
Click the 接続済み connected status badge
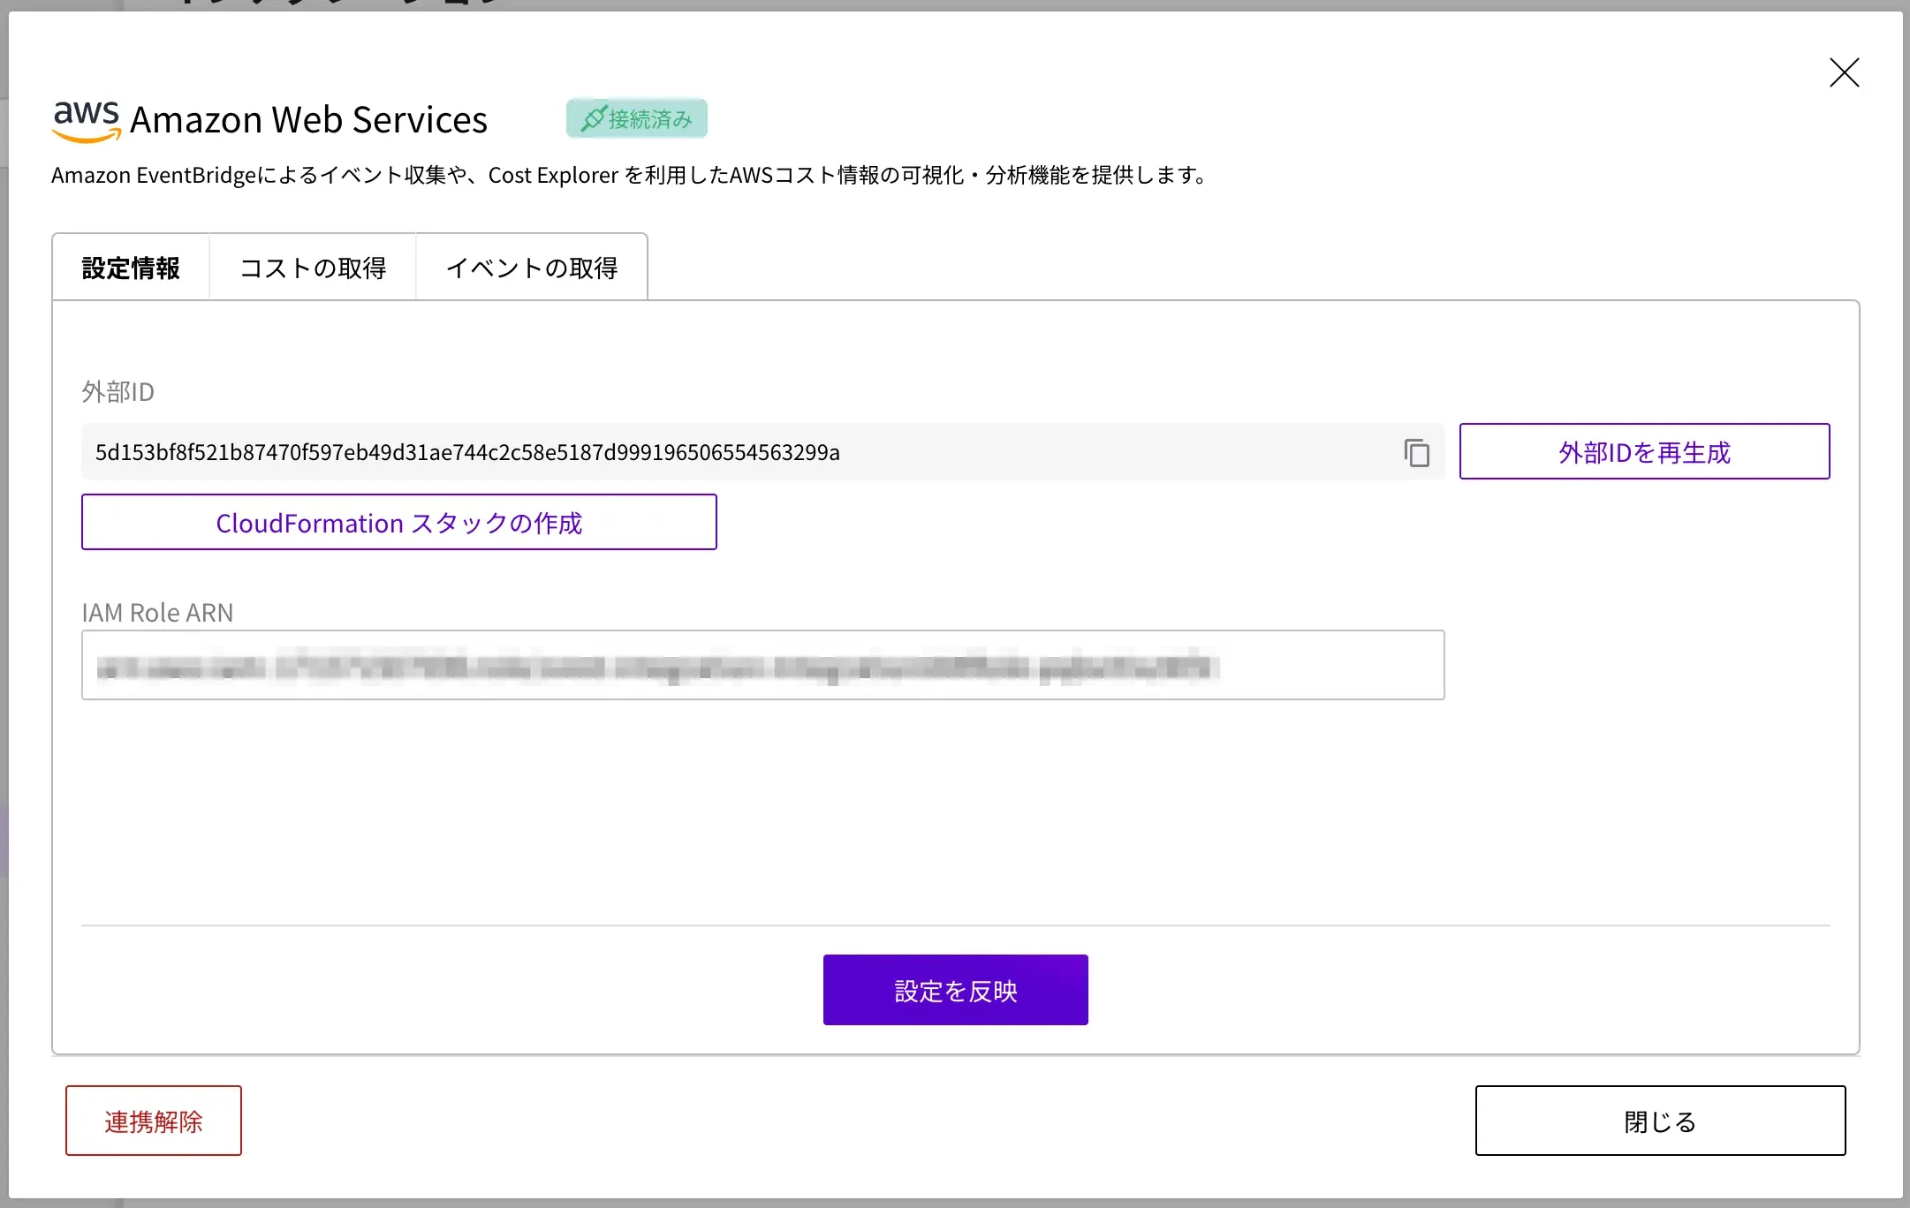coord(637,118)
